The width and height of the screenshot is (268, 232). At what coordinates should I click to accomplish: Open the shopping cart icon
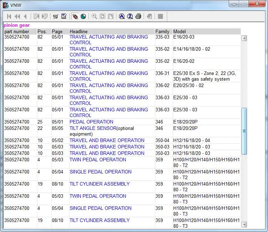point(55,16)
